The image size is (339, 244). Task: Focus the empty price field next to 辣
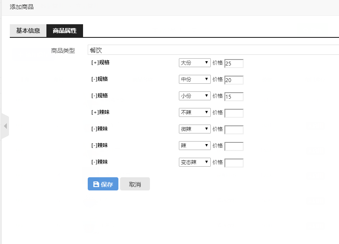click(234, 147)
